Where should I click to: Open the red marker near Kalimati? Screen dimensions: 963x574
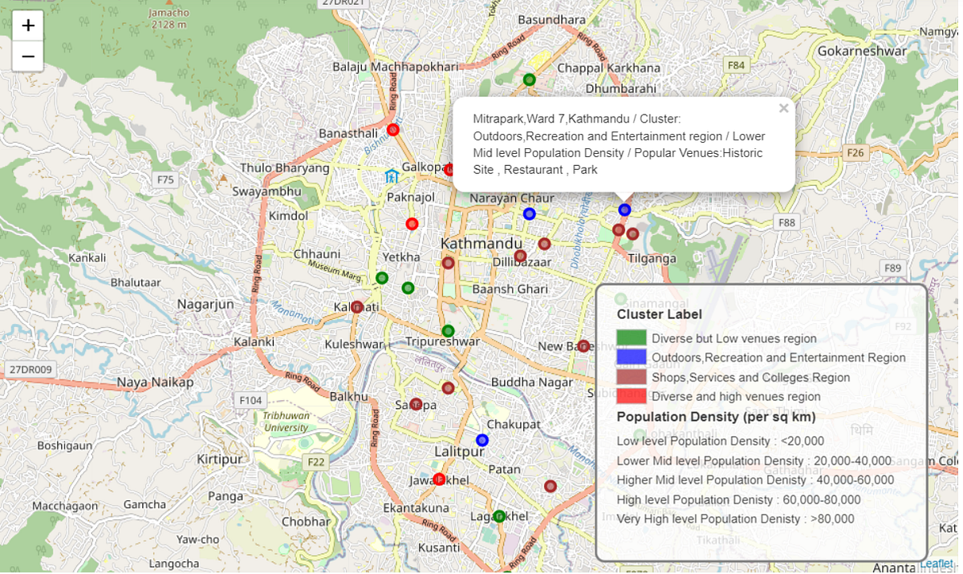tap(359, 305)
